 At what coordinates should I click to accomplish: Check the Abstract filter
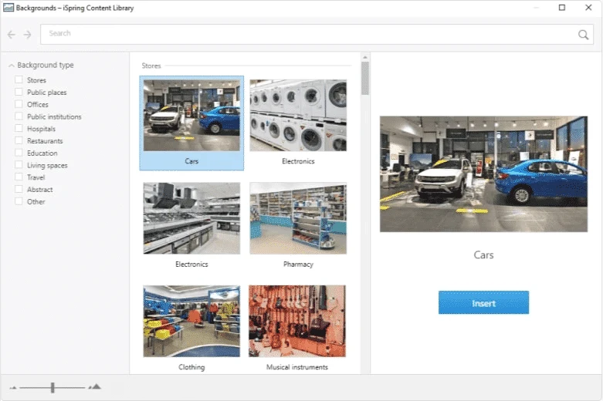19,190
